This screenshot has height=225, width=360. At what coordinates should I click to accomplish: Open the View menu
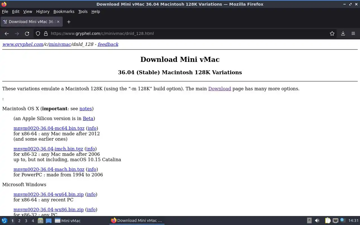28,12
